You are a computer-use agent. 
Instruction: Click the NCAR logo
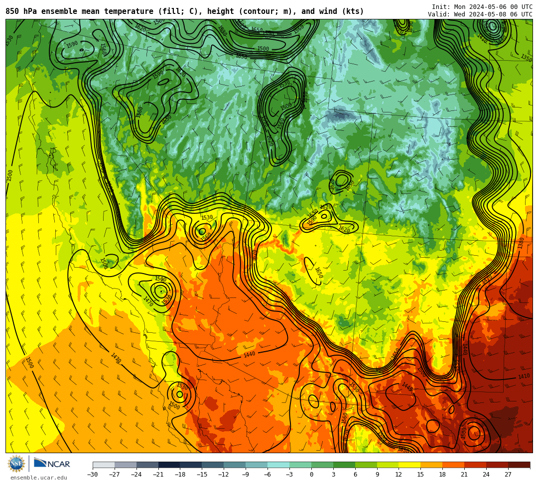click(x=52, y=464)
